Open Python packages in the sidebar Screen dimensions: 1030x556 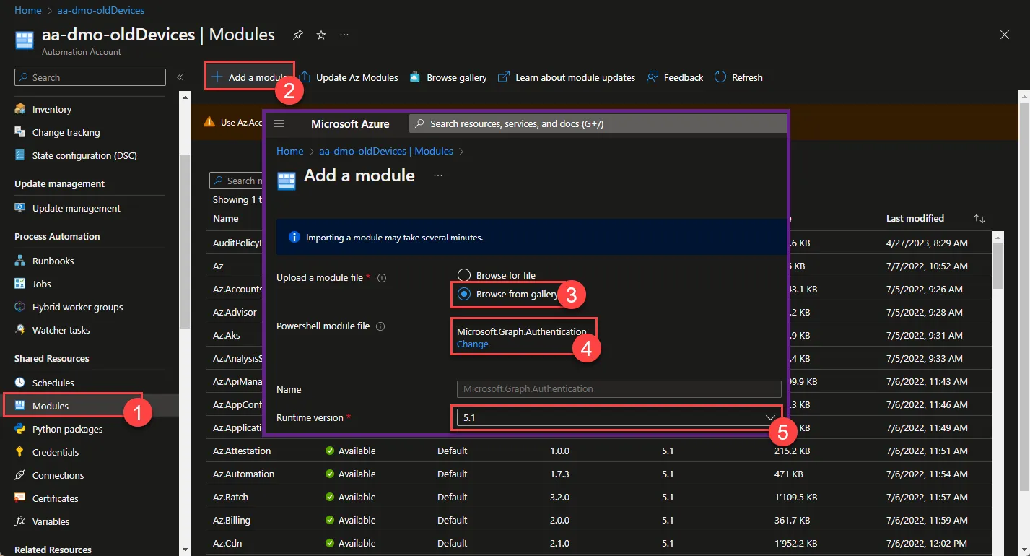coord(67,429)
